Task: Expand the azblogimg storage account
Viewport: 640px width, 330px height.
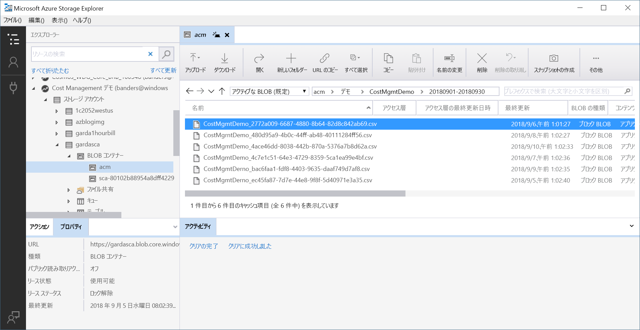Action: 57,122
